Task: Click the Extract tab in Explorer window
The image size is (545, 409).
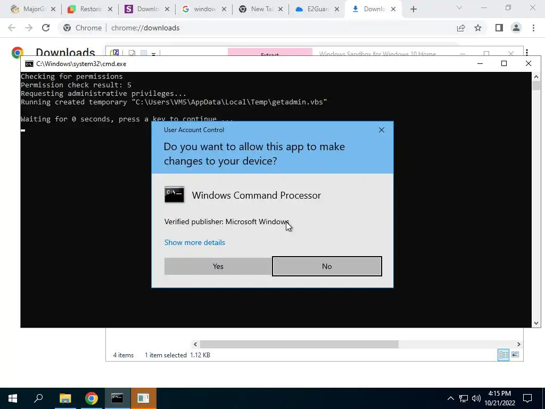Action: pyautogui.click(x=270, y=53)
